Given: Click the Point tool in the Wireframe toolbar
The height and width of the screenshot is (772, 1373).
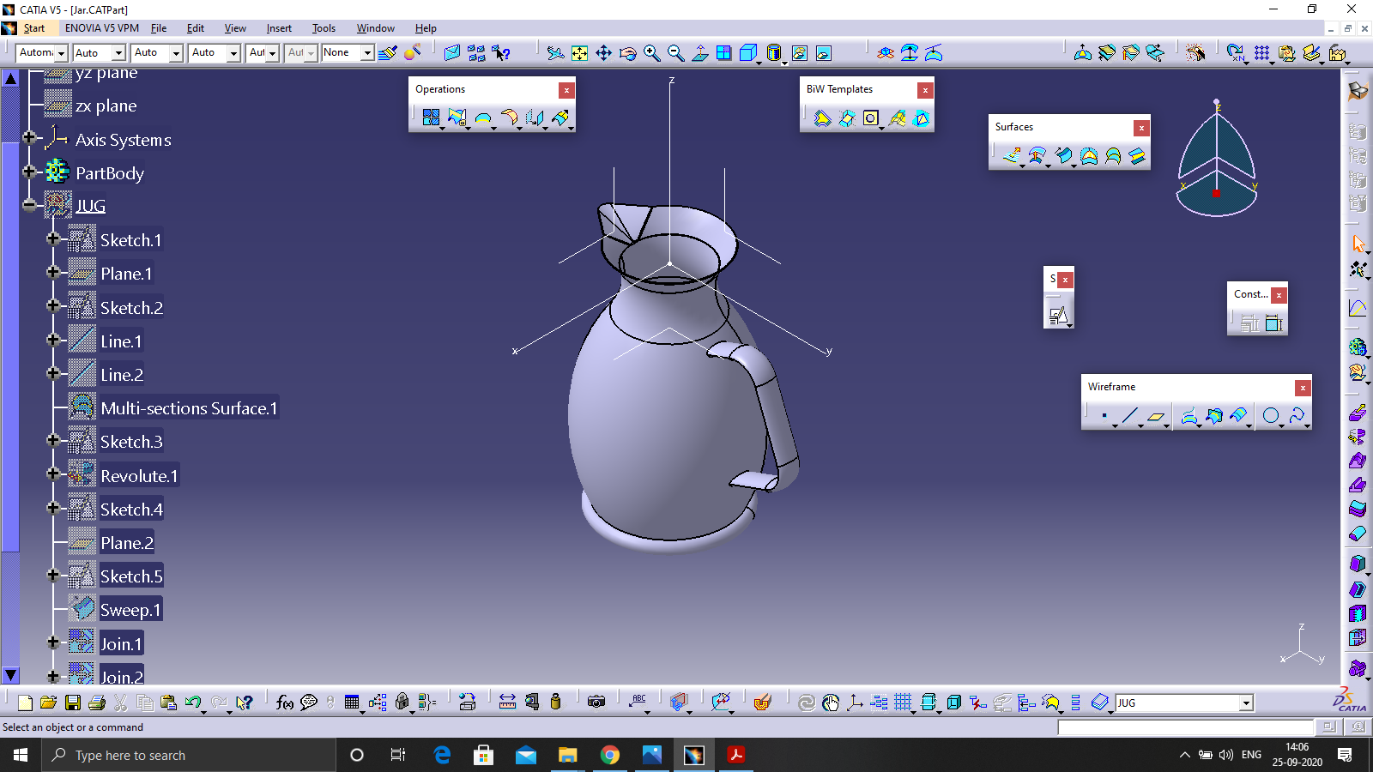Looking at the screenshot, I should (1104, 416).
